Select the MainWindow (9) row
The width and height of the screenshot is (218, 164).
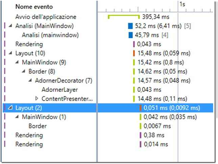point(108,62)
